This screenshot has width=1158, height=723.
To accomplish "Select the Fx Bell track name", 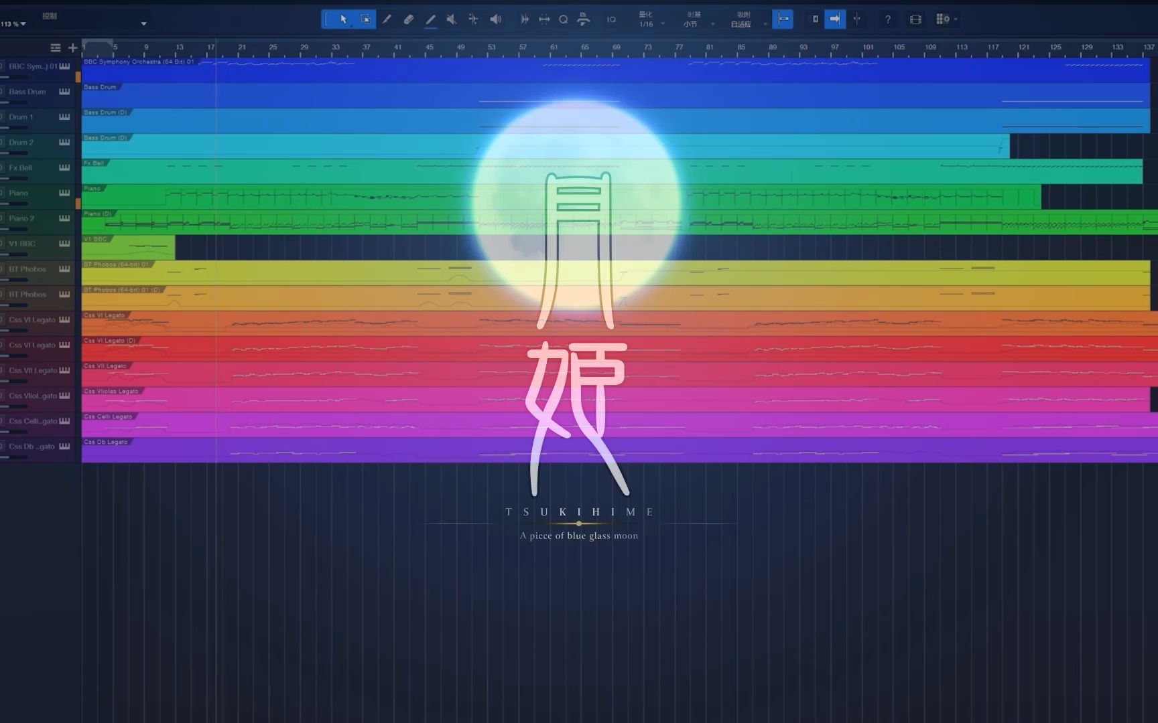I will 20,167.
